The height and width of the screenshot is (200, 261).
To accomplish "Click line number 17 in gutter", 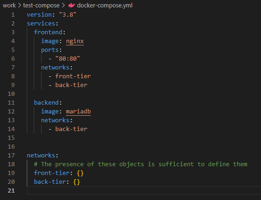I will (11, 156).
